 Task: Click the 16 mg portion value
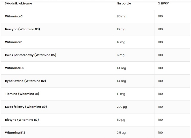pyautogui.click(x=121, y=29)
